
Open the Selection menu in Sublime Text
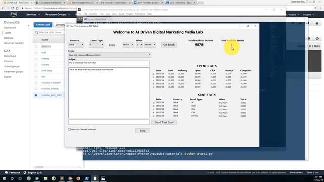point(93,14)
